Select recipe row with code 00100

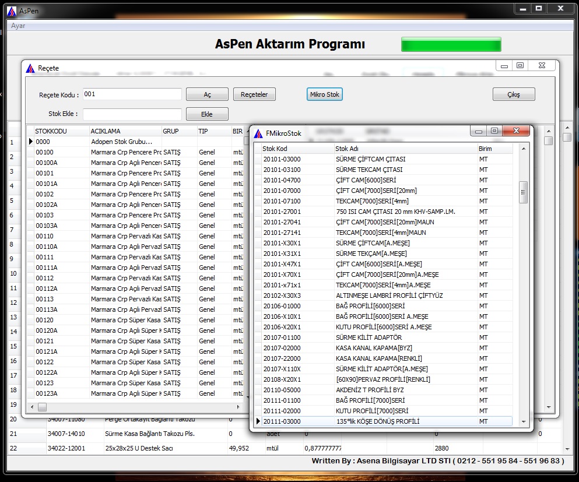click(136, 152)
